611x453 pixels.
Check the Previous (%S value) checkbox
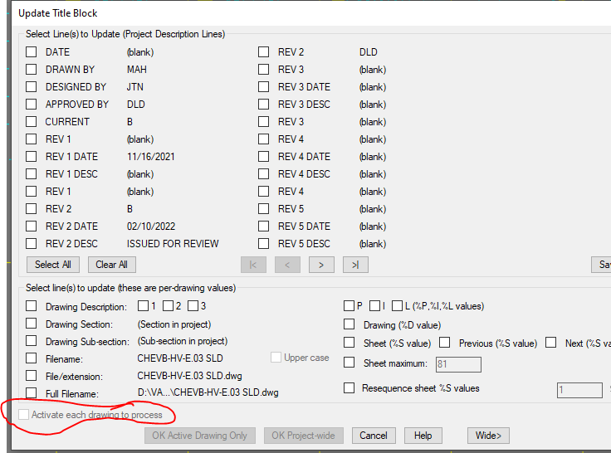445,343
